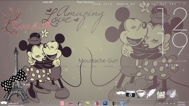
Task: Open the video camera taskbar icon
Action: [114, 103]
